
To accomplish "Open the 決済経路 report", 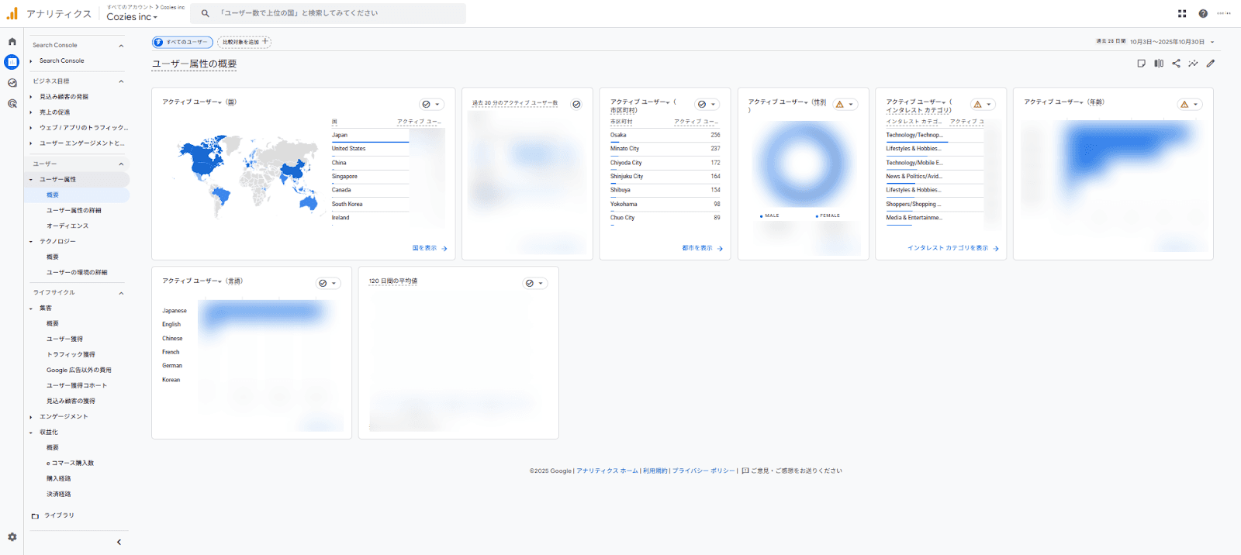I will click(x=58, y=495).
